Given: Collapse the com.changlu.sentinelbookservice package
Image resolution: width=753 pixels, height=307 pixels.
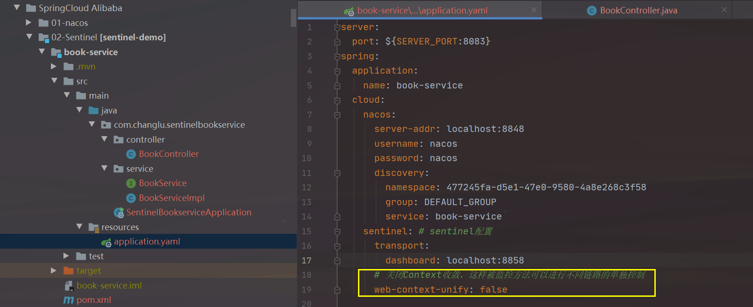Looking at the screenshot, I should (92, 124).
